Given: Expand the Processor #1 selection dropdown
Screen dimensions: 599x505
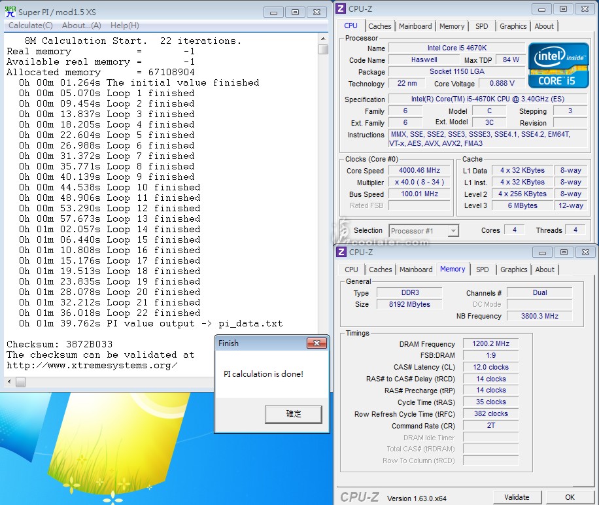Looking at the screenshot, I should [453, 231].
